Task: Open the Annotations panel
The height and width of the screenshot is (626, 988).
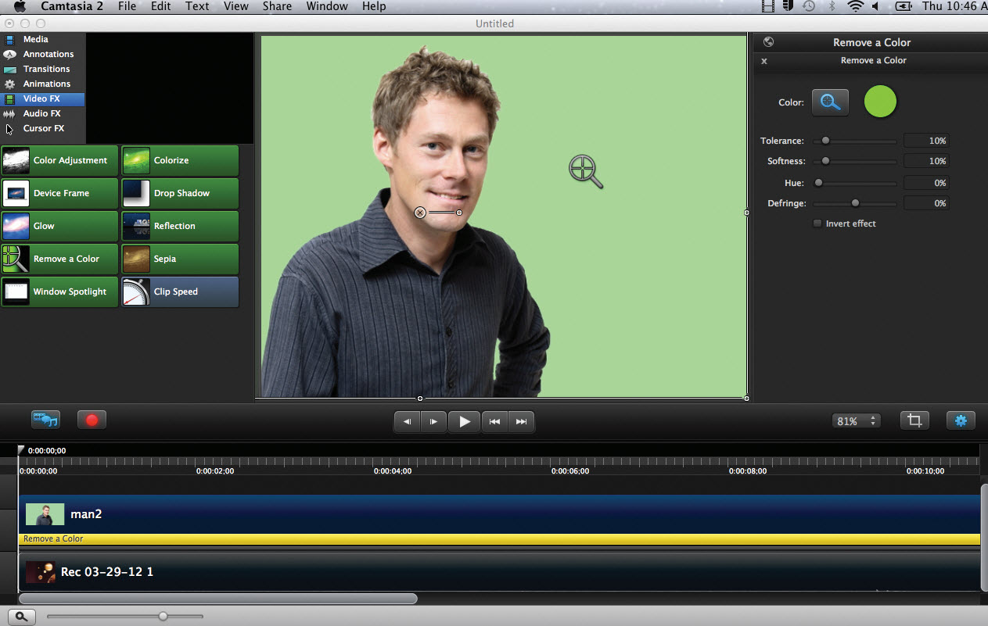Action: point(42,54)
